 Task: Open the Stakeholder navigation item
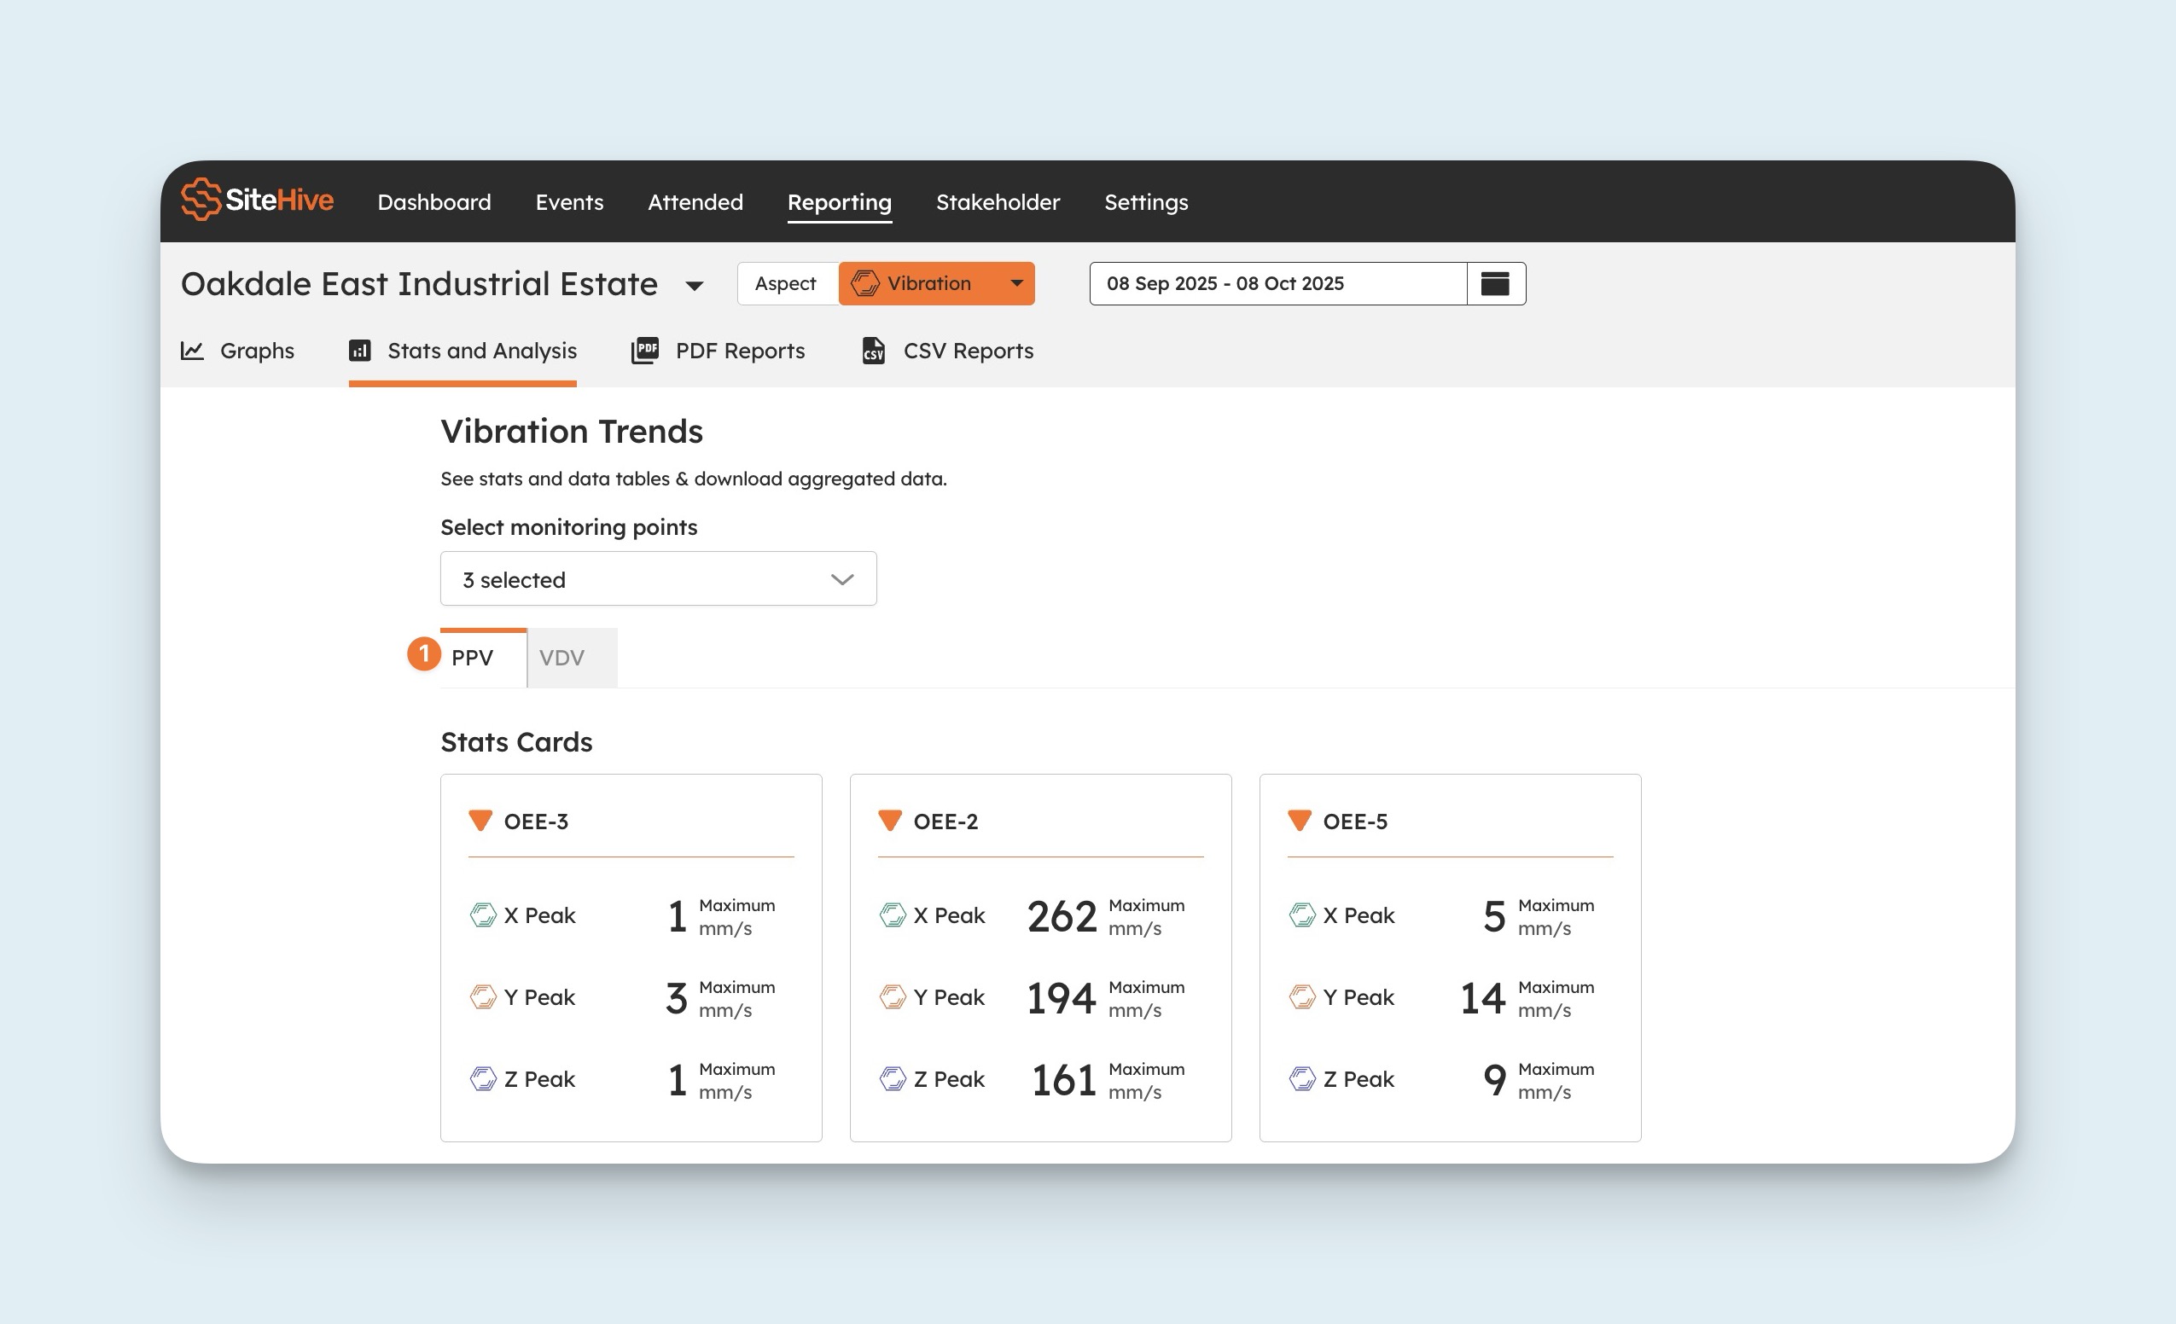(x=997, y=202)
